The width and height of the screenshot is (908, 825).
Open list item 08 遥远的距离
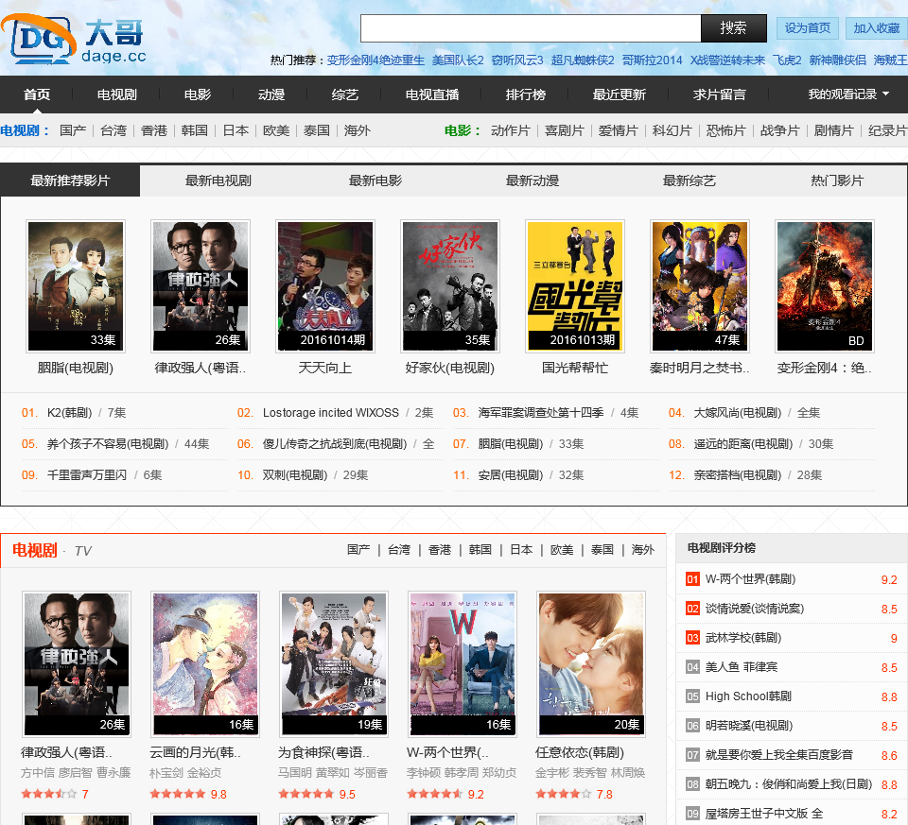[x=743, y=444]
